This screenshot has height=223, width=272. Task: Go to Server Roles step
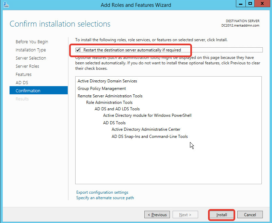[x=27, y=66]
